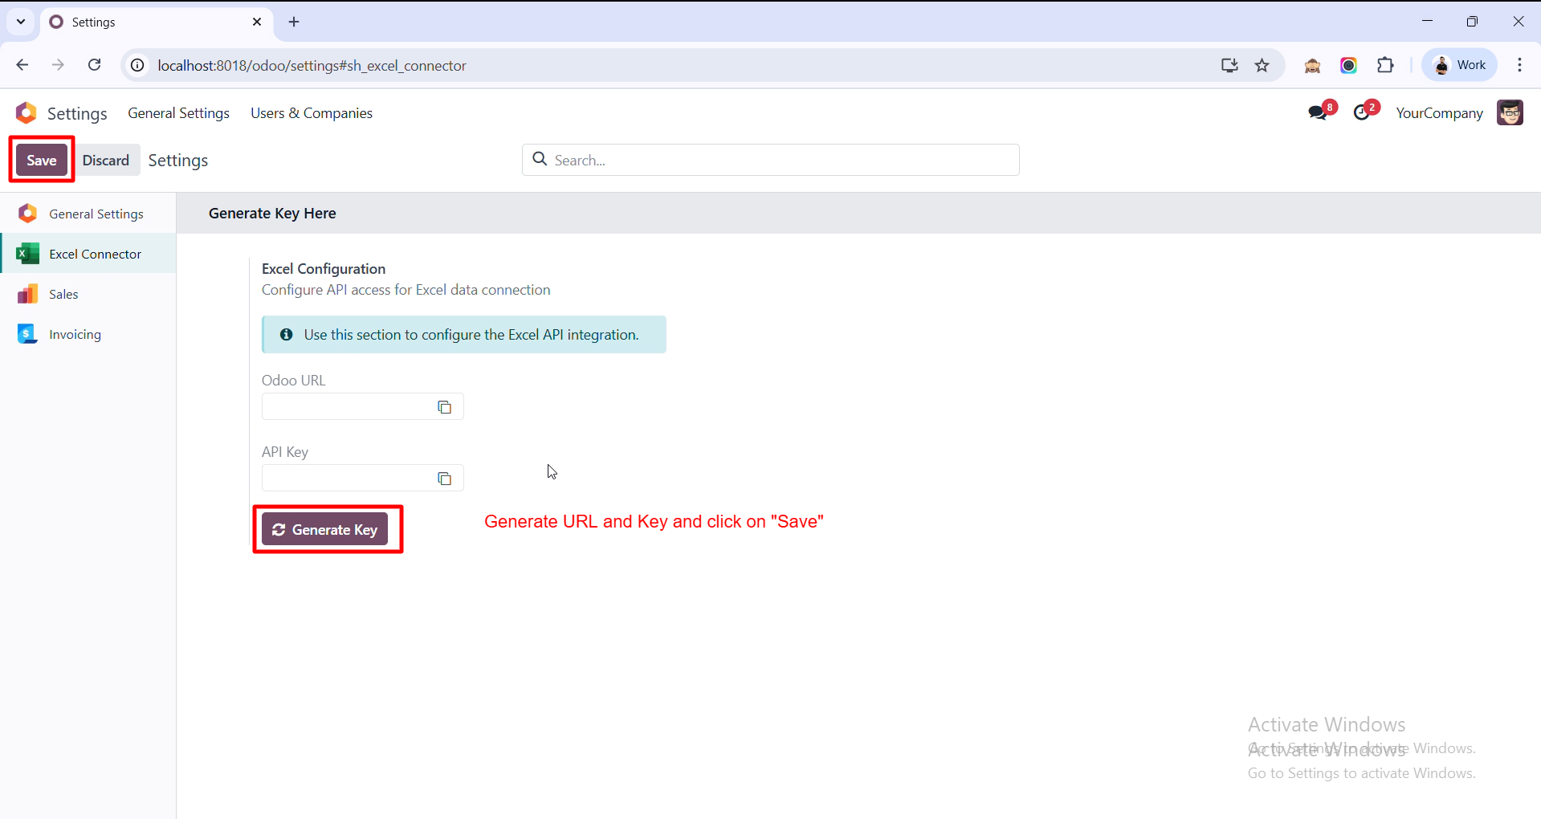Click the Excel Connector sidebar icon
This screenshot has width=1541, height=819.
pos(28,254)
